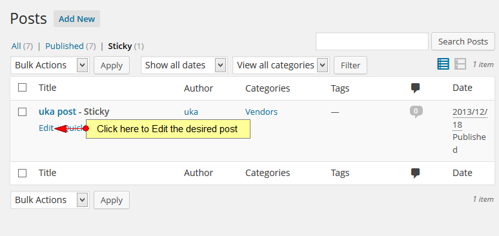Screen dimensions: 499x236
Task: Click Edit link under uka post
Action: pyautogui.click(x=46, y=128)
